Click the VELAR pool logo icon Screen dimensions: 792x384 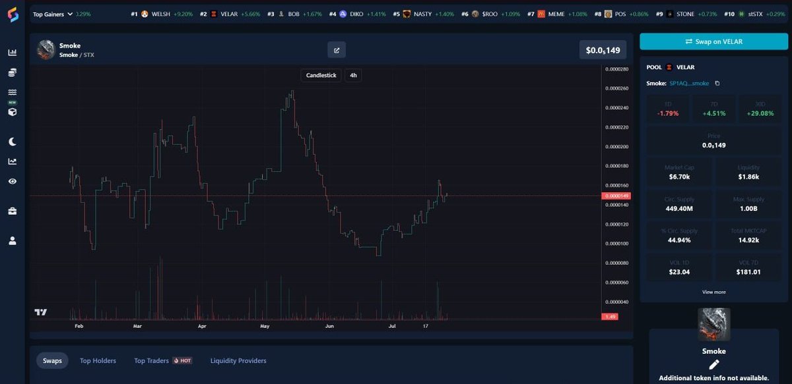pos(669,67)
